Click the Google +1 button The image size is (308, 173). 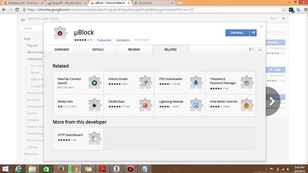coord(251,49)
